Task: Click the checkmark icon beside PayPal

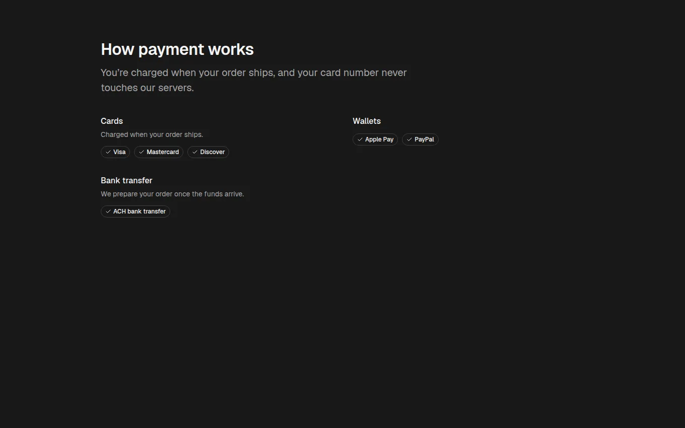Action: pyautogui.click(x=409, y=139)
